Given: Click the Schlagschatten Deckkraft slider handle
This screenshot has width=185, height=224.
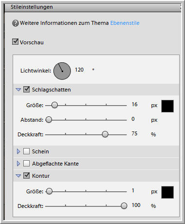Looking at the screenshot, I should tap(105, 134).
